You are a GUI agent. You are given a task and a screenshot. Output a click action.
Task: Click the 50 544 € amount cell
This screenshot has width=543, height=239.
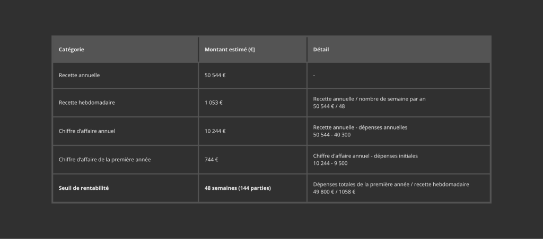click(215, 75)
